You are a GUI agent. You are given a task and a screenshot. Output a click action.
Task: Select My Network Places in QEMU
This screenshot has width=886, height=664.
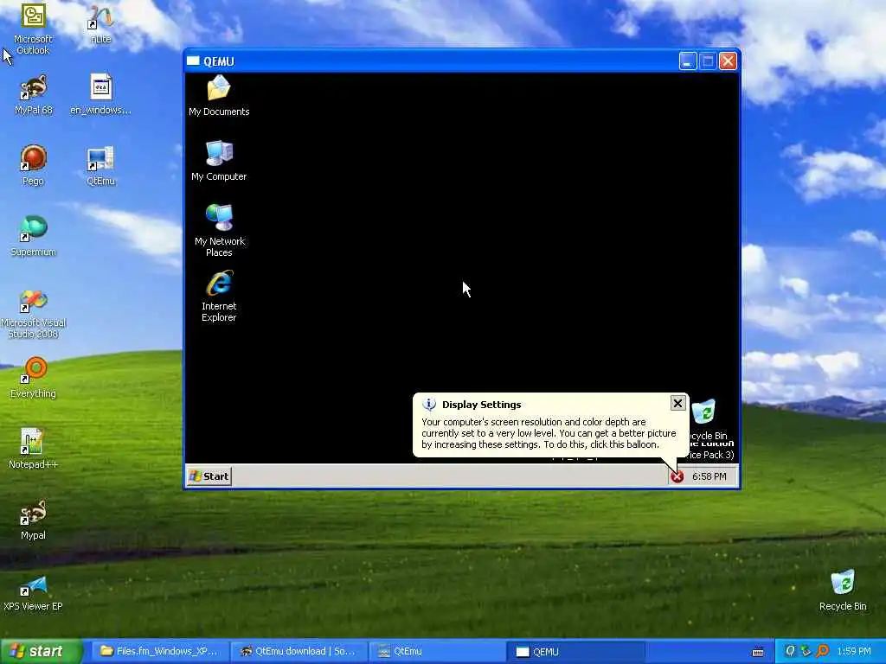(219, 231)
